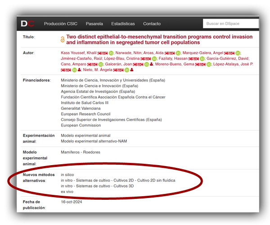Open the Contacto page
This screenshot has height=225, width=270.
click(152, 23)
